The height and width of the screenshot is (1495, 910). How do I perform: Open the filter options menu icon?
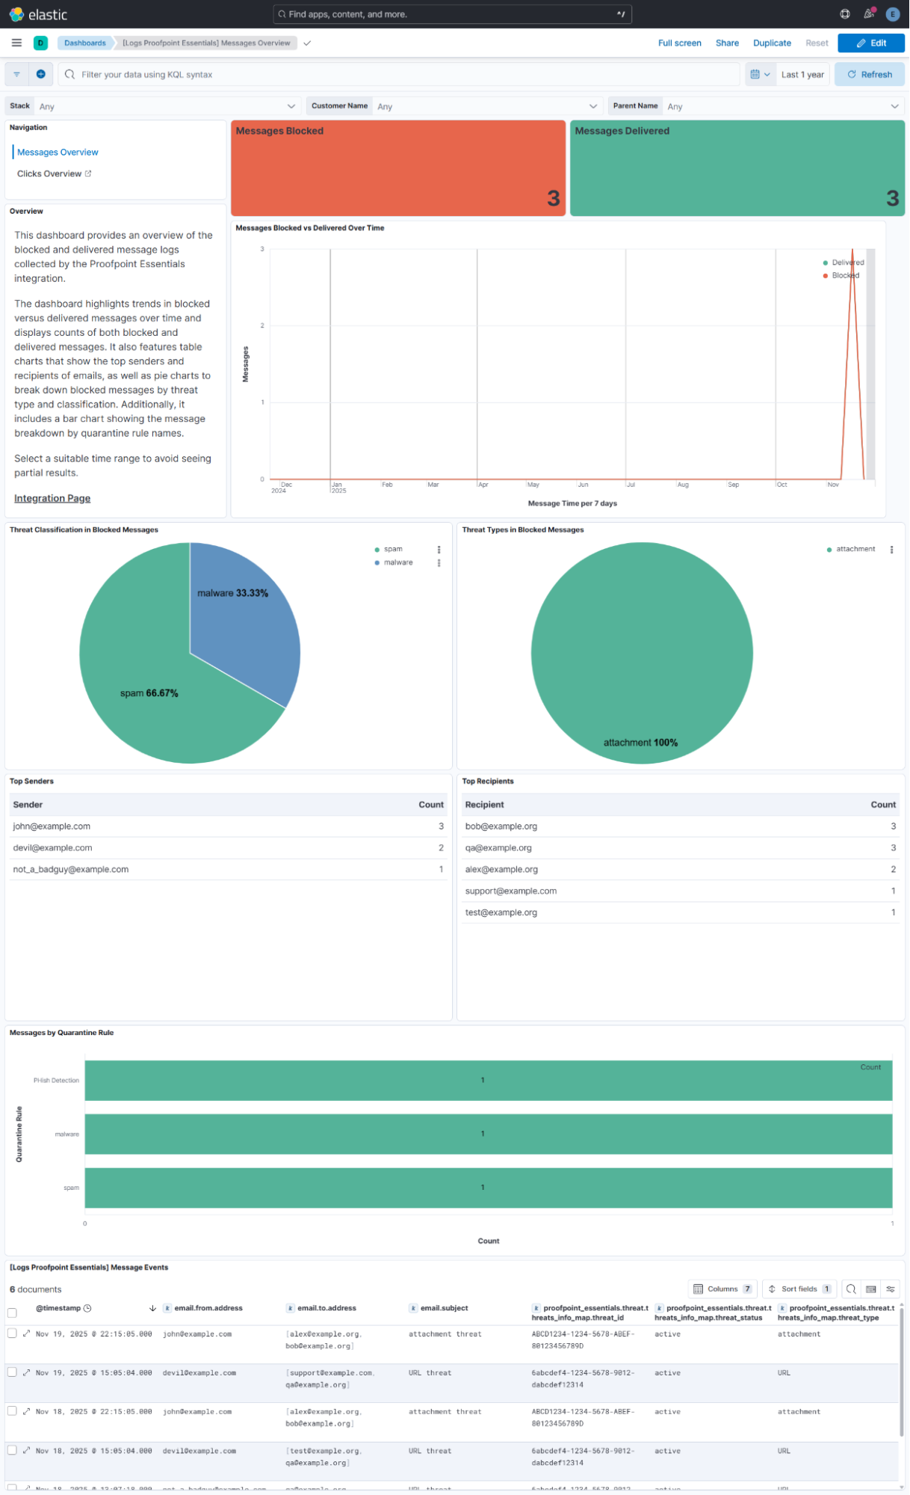[16, 74]
